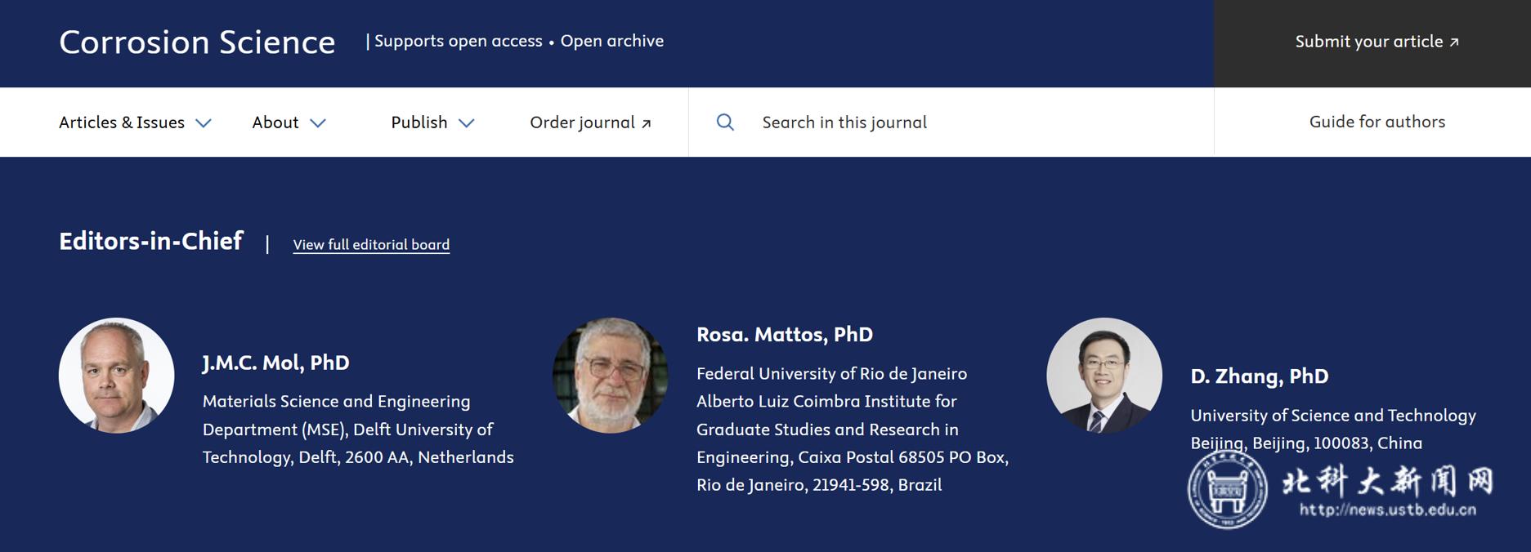The image size is (1531, 552).
Task: Click Rosa Mattos's profile photo
Action: click(x=611, y=376)
